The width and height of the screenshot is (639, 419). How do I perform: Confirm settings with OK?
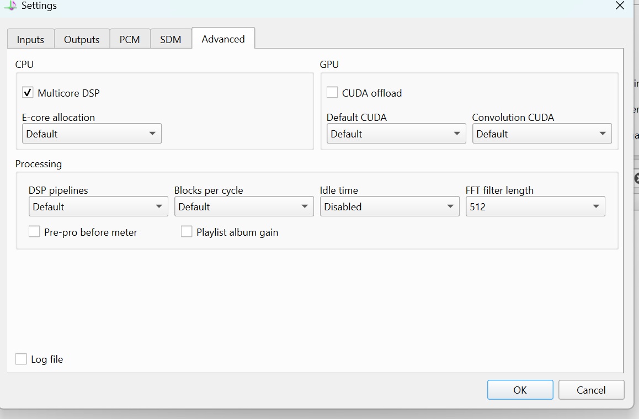(520, 390)
